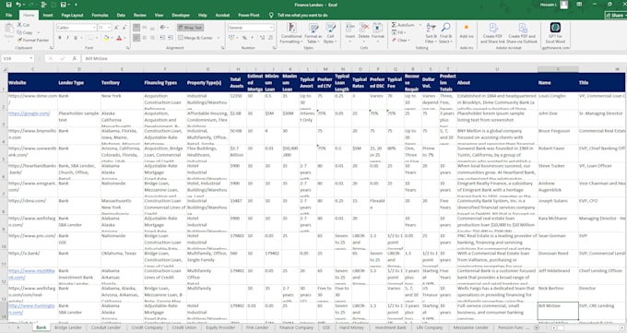This screenshot has height=333, width=627.
Task: Top align the cell contents
Action: (x=136, y=28)
